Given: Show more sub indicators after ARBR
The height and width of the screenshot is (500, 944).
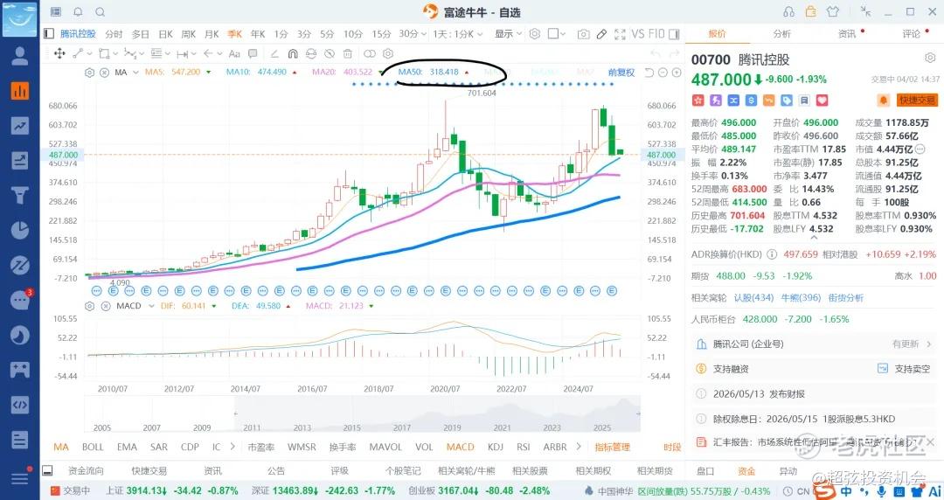Looking at the screenshot, I should tap(580, 447).
